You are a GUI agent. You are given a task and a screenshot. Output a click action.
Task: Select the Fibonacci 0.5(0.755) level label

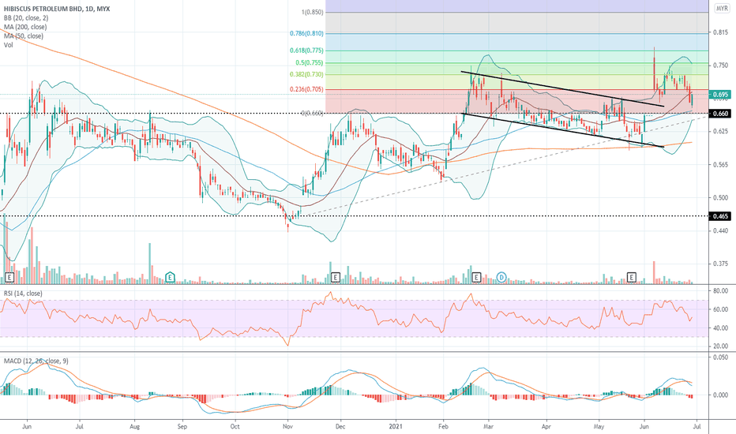click(310, 62)
